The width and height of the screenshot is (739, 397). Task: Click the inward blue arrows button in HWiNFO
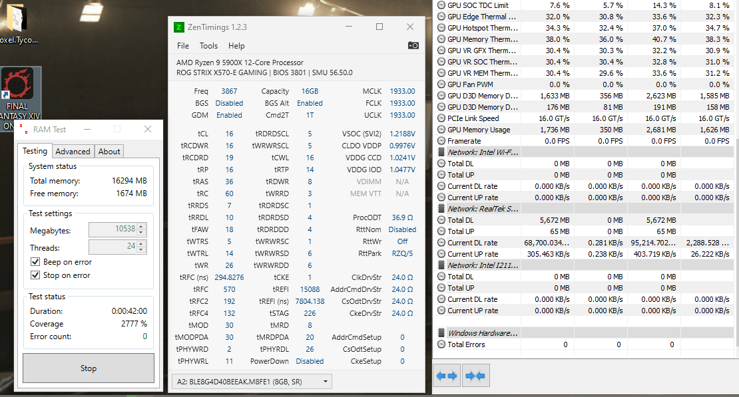(476, 375)
